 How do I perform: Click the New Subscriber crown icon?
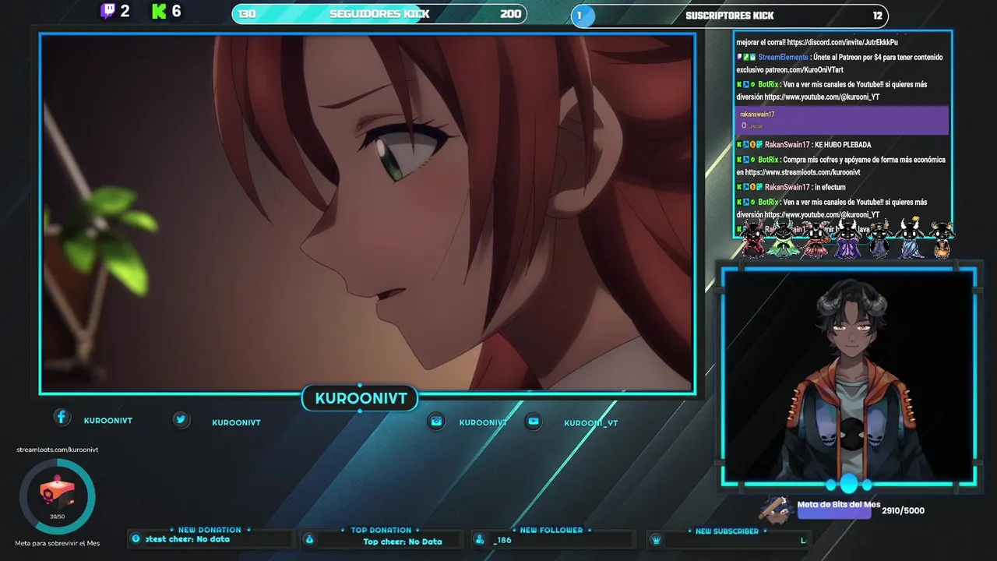click(x=656, y=539)
